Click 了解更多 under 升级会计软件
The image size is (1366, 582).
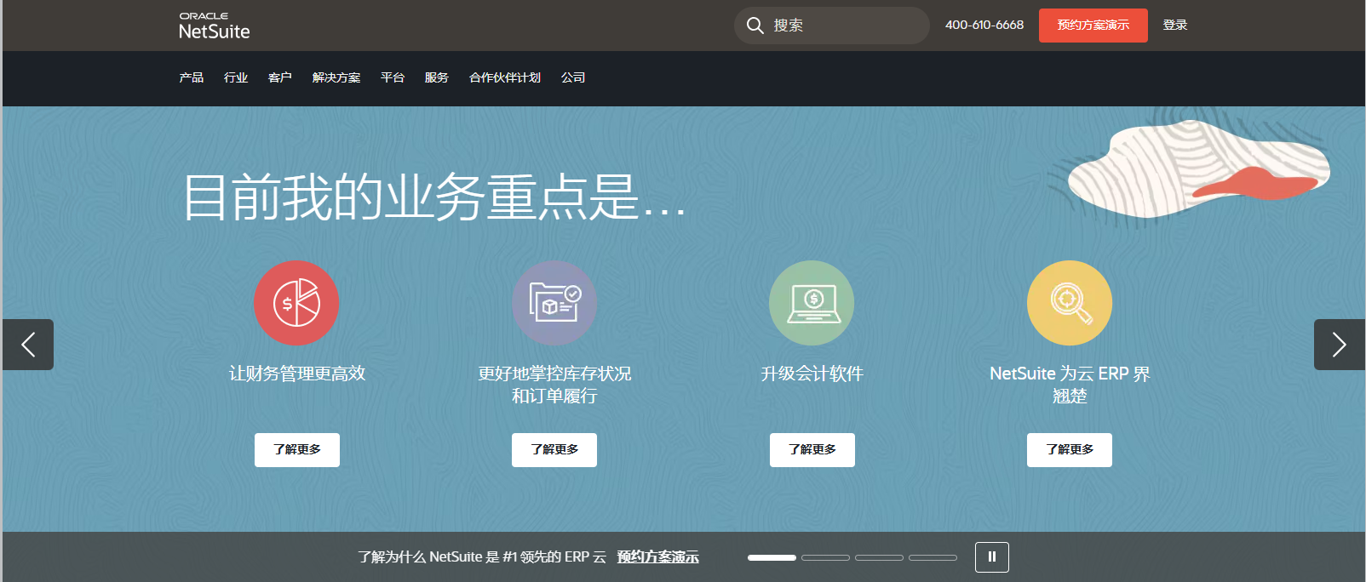812,450
